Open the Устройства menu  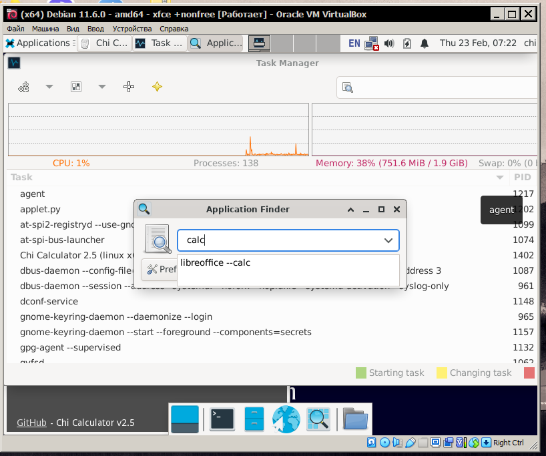[132, 29]
